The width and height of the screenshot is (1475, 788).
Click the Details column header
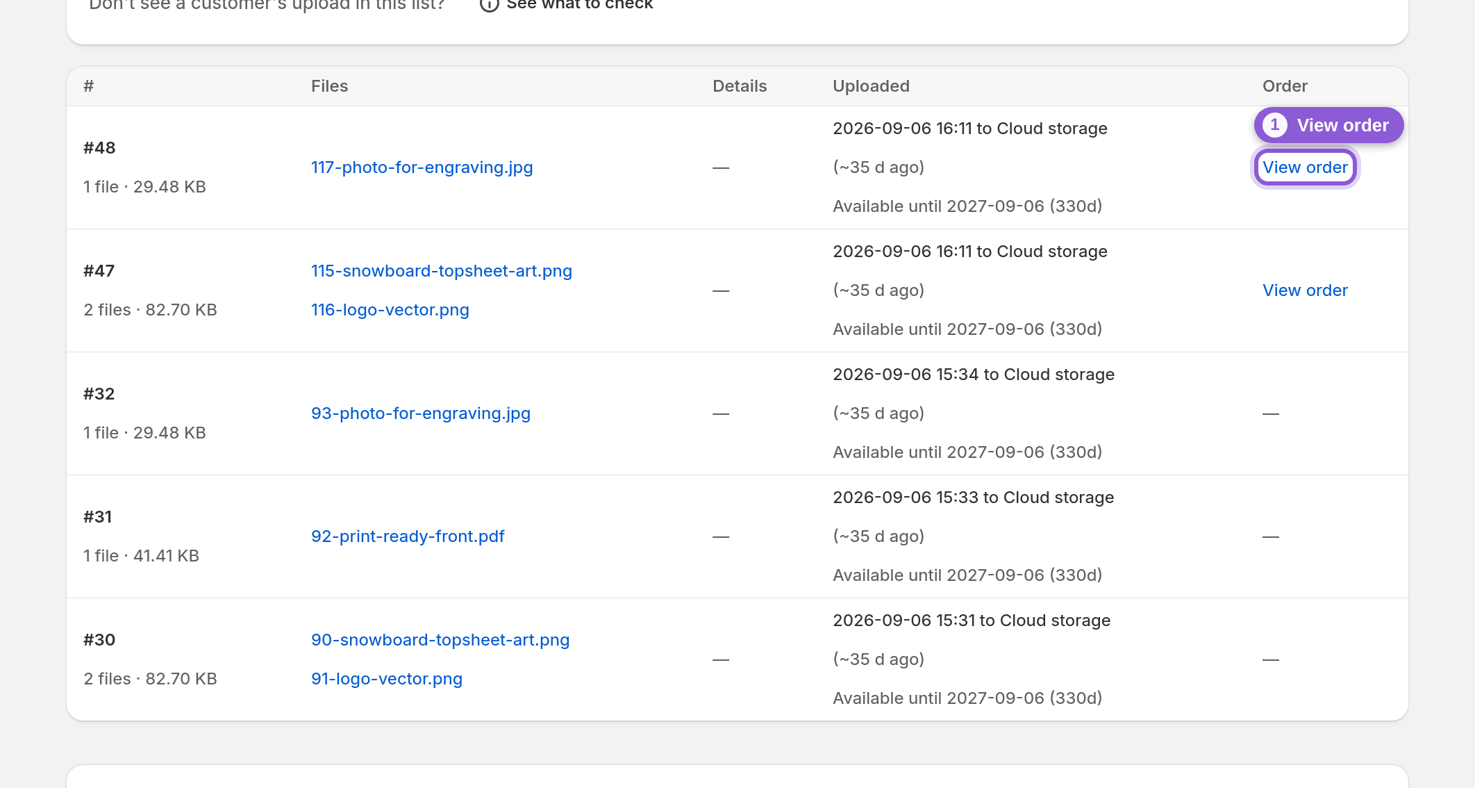pos(740,86)
